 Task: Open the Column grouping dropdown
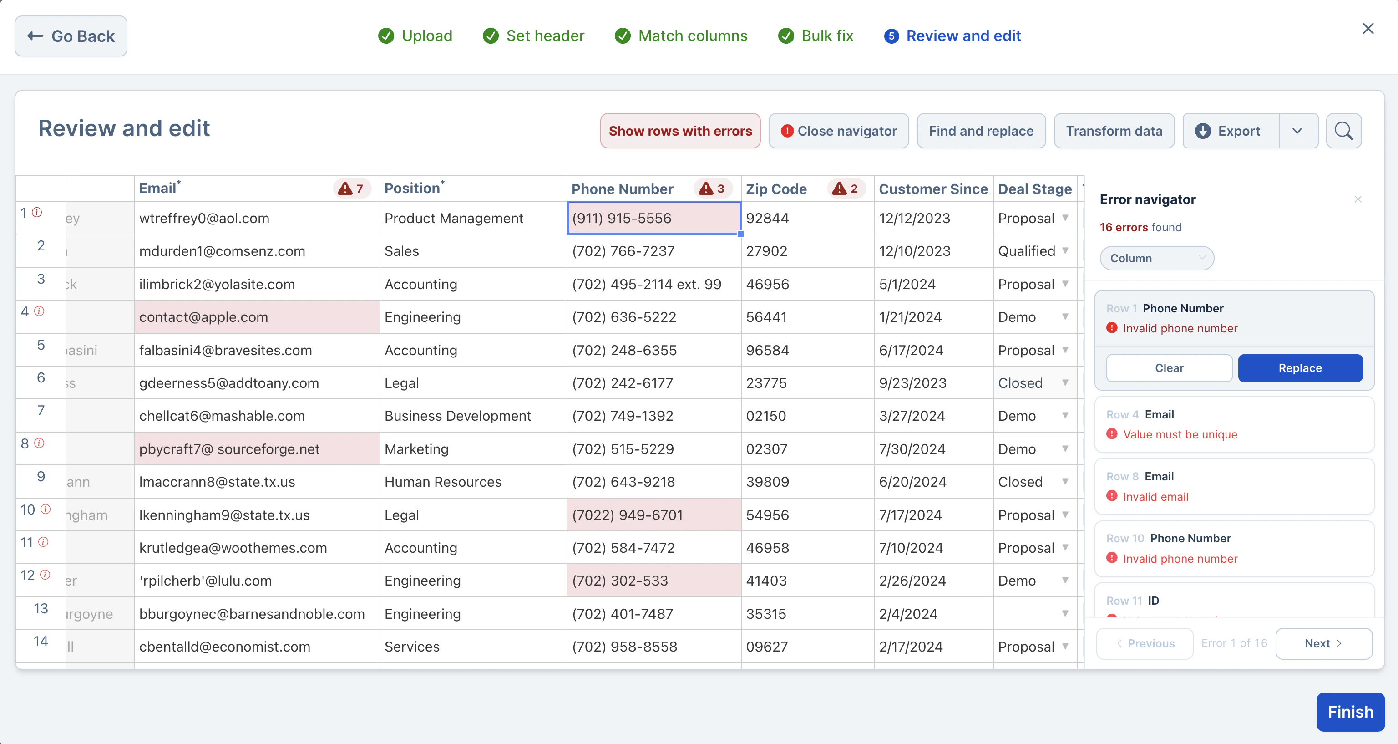point(1156,259)
